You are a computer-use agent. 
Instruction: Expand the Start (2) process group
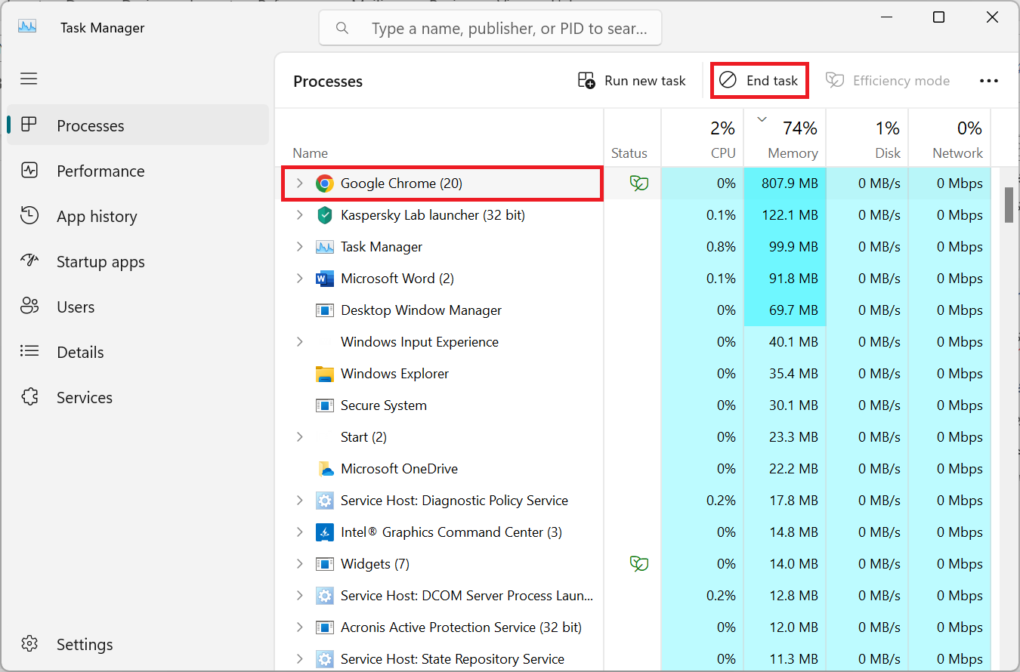tap(299, 437)
